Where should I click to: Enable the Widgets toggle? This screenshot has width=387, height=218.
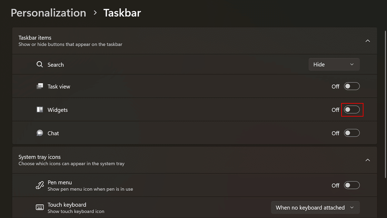(x=352, y=110)
